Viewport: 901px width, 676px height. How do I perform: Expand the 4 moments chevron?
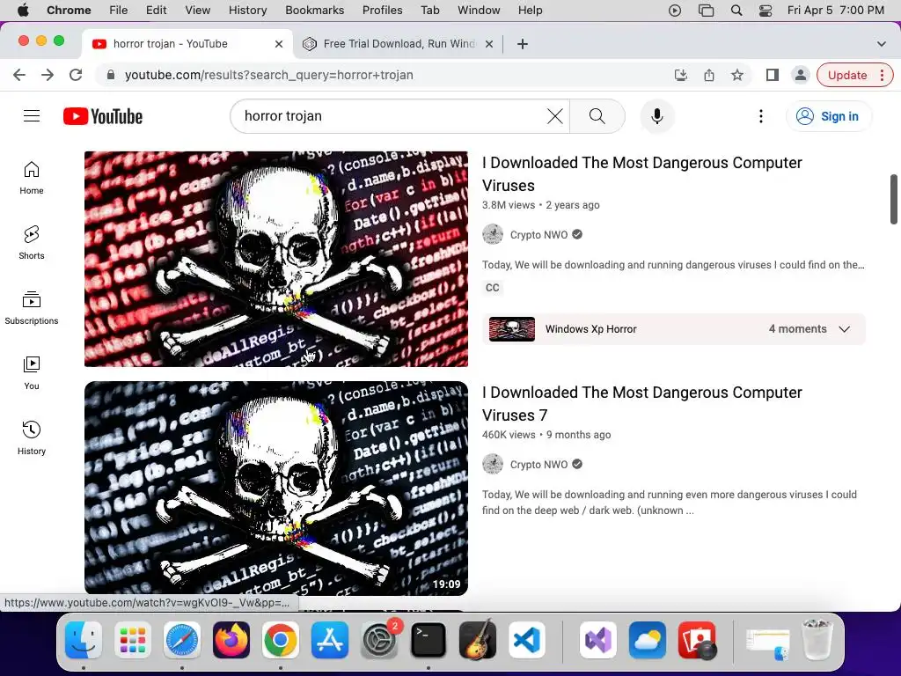coord(844,329)
